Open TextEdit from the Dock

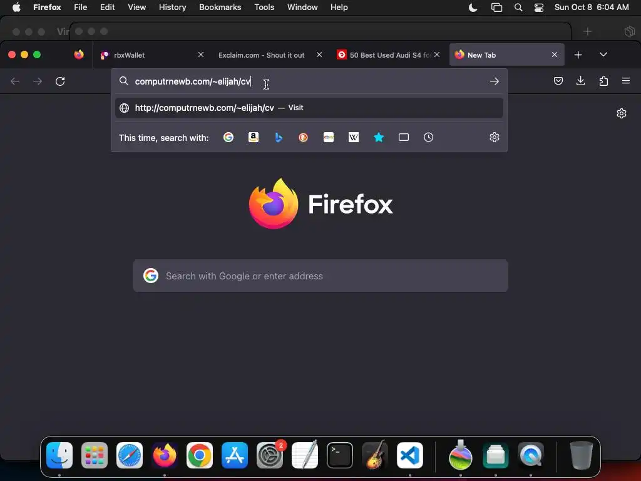click(x=305, y=455)
